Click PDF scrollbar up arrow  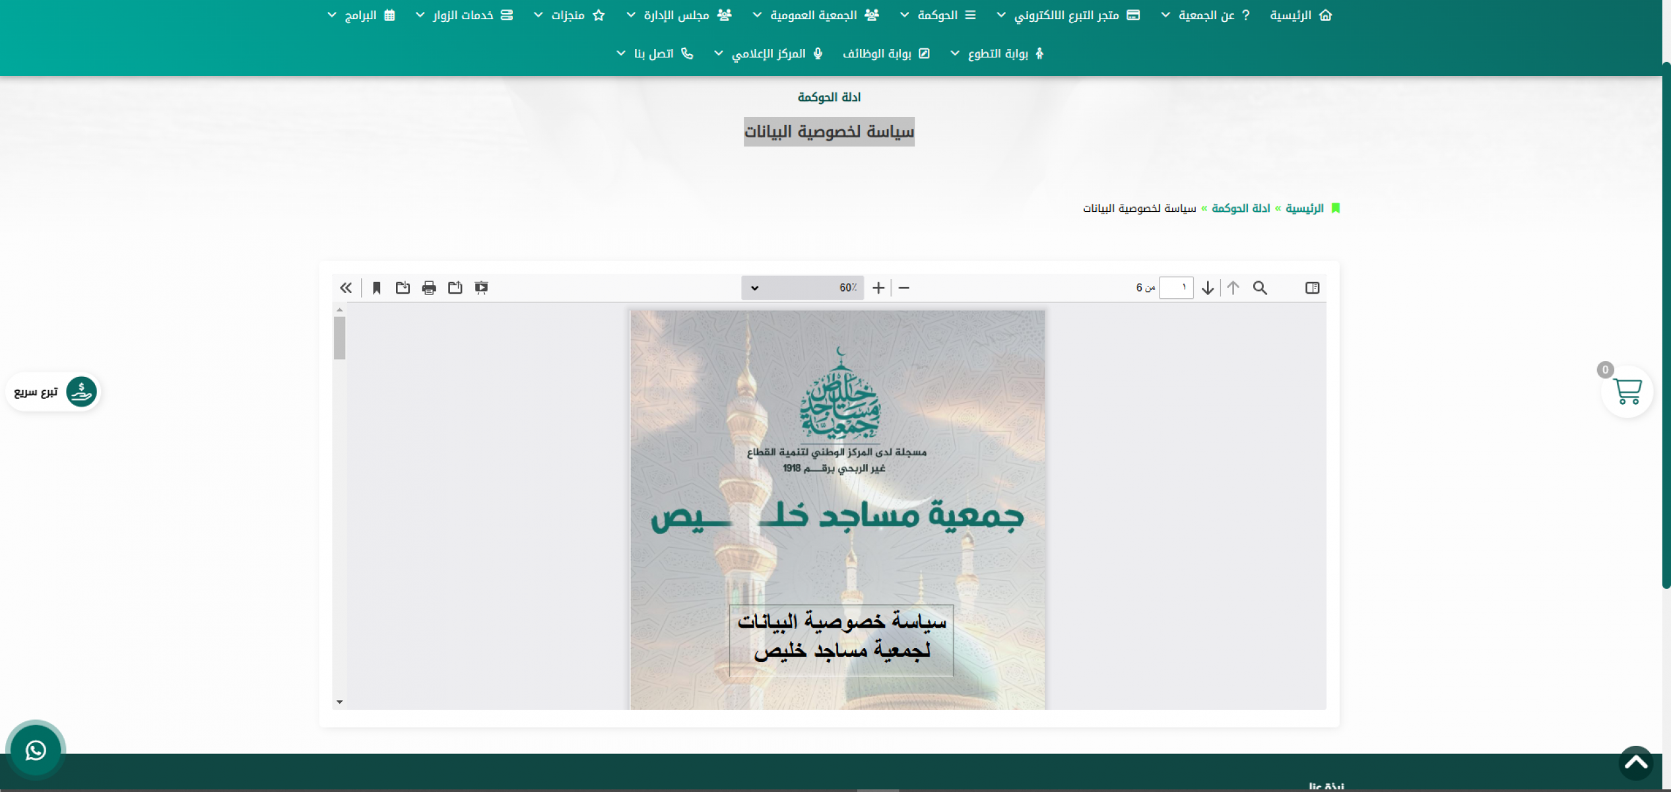340,310
